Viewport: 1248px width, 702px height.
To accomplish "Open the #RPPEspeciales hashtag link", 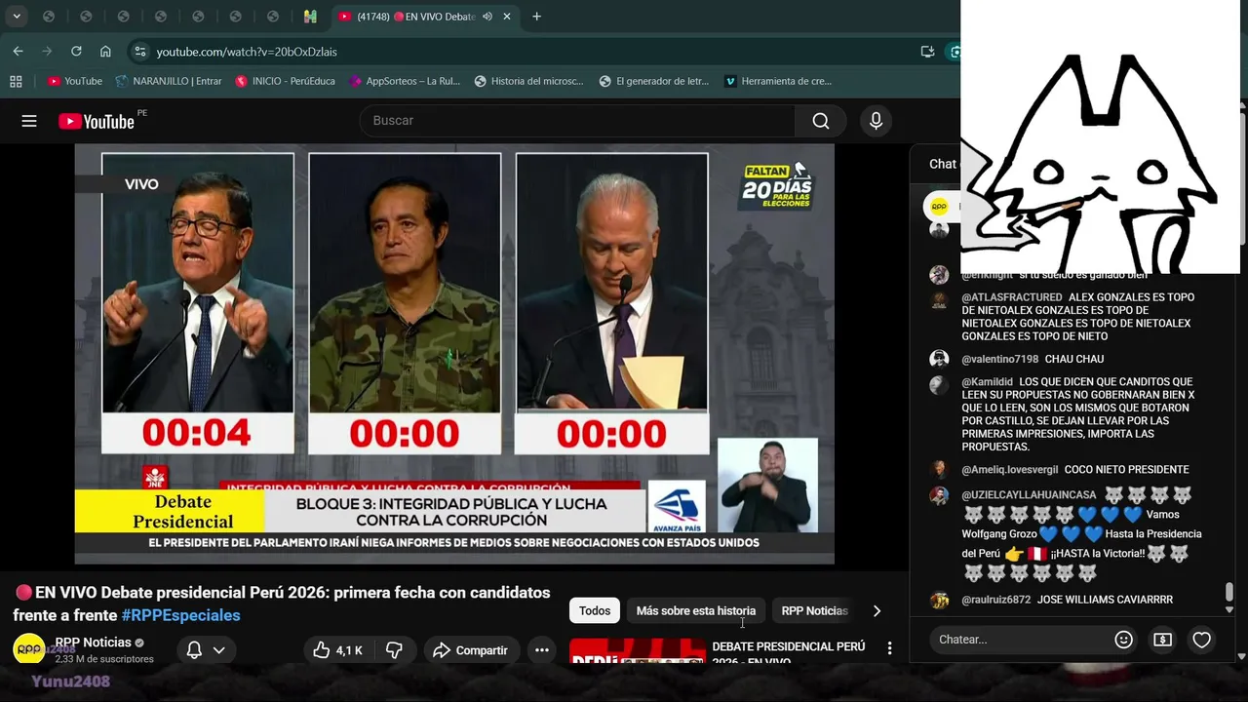I will tap(180, 615).
